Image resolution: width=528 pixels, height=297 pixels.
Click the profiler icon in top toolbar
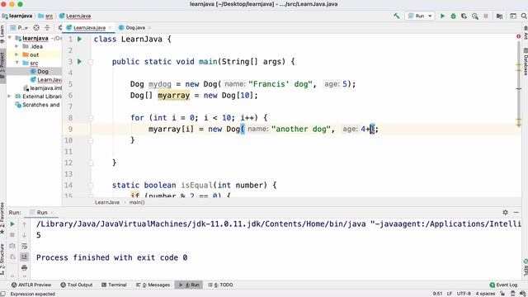pyautogui.click(x=475, y=16)
